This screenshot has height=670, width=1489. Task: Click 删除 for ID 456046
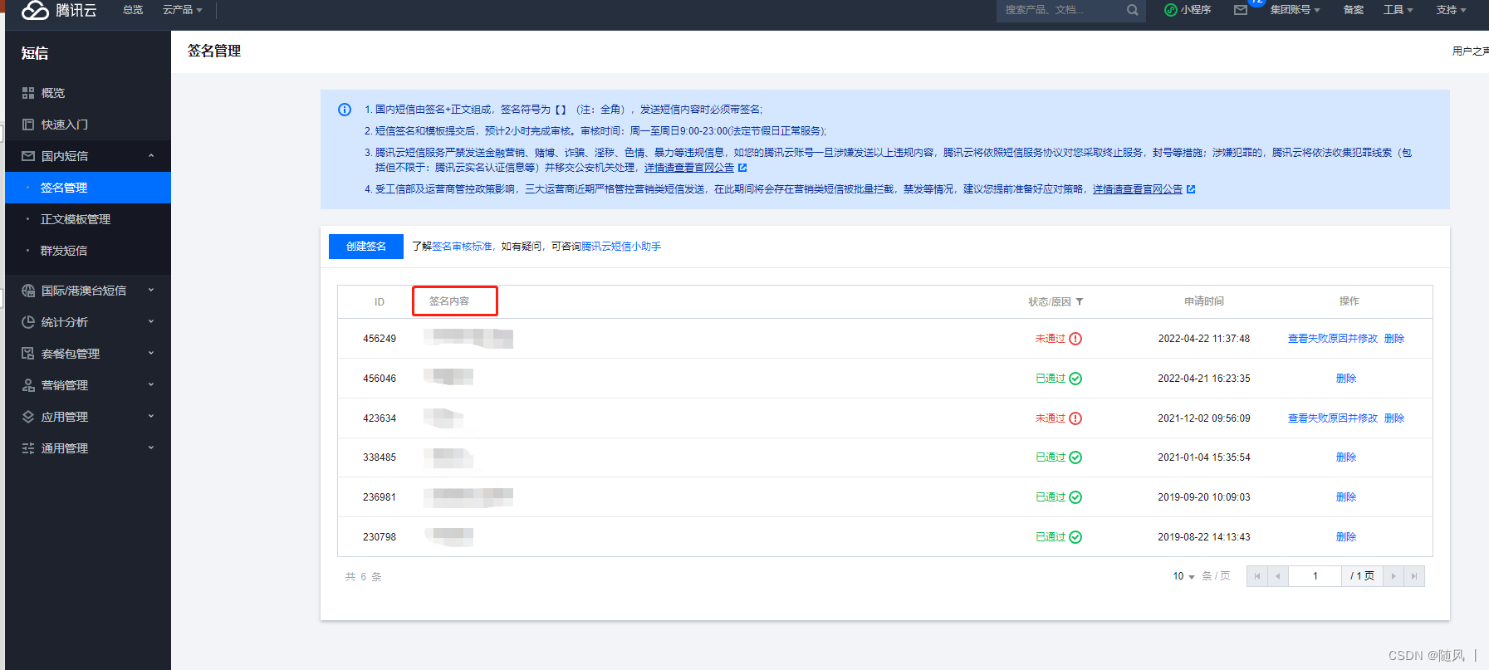click(1346, 379)
